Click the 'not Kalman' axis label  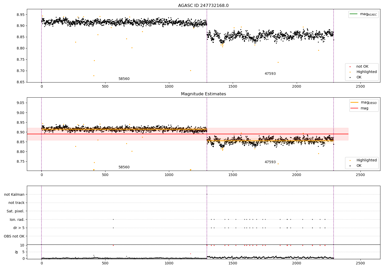pyautogui.click(x=14, y=194)
